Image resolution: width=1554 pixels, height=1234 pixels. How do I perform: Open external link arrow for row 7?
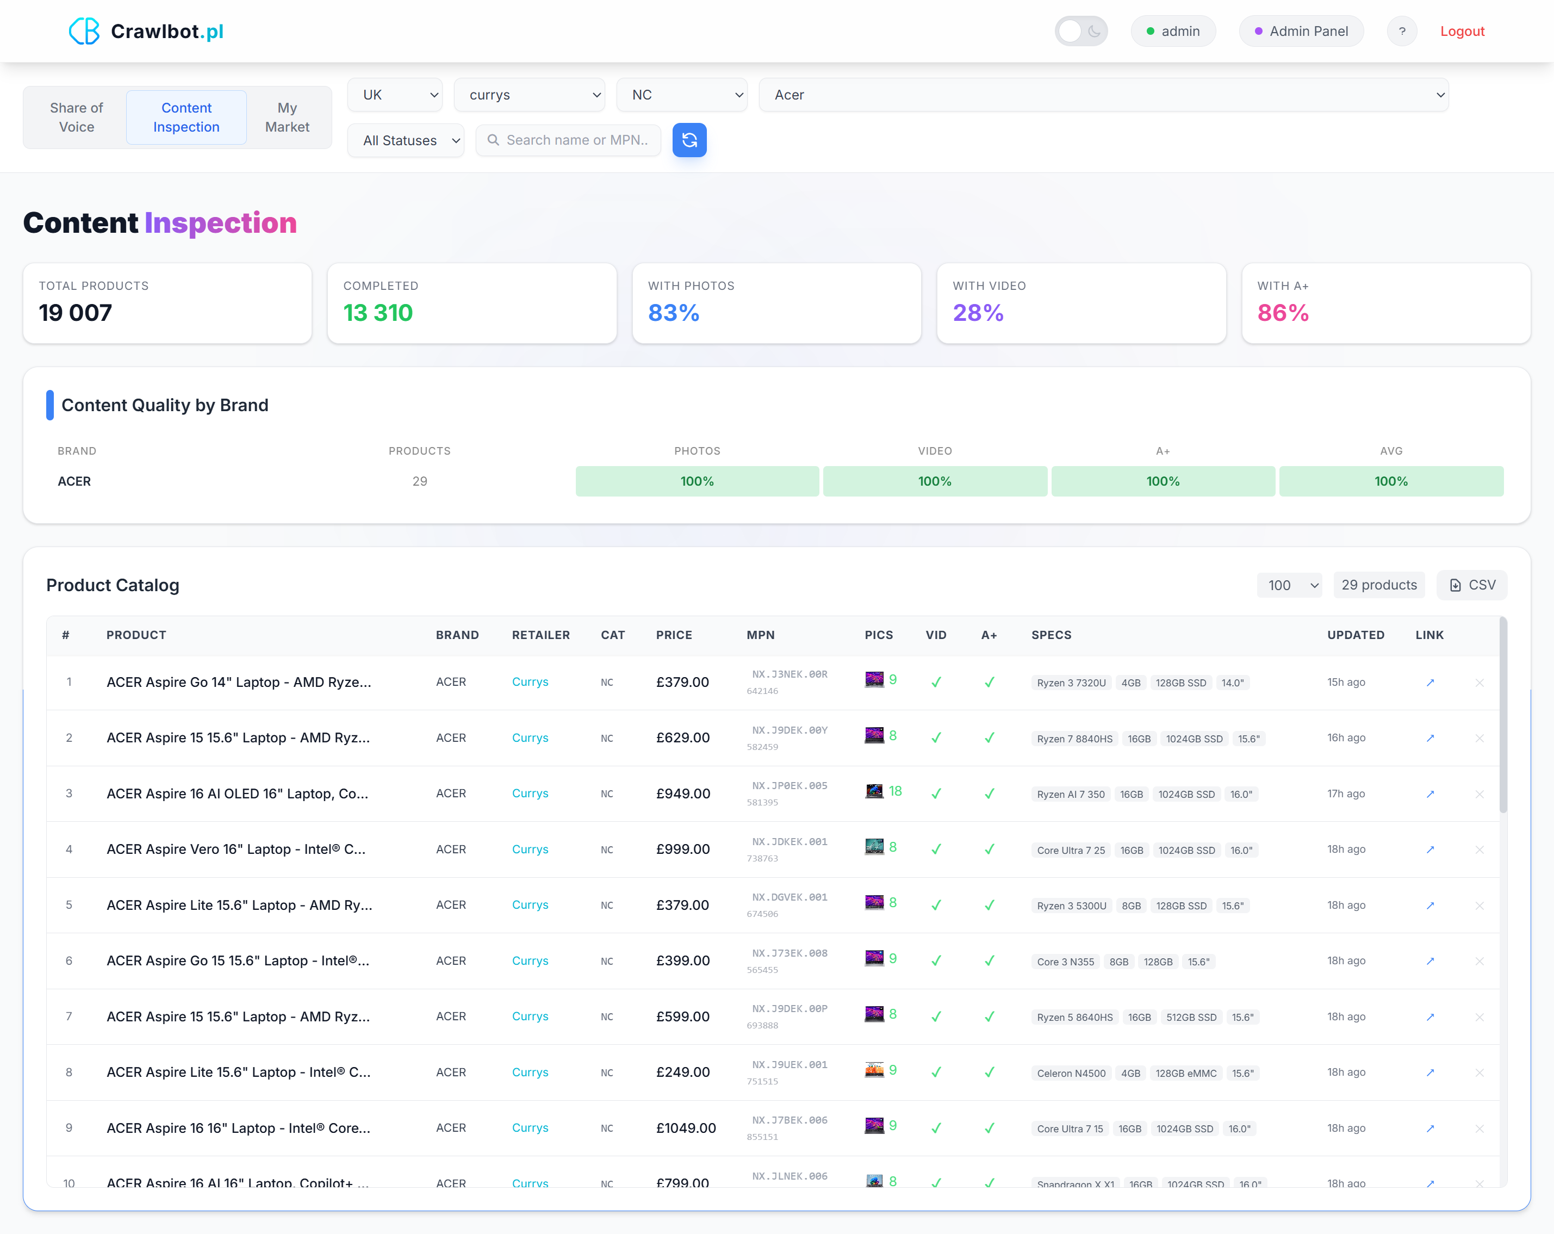coord(1430,1017)
